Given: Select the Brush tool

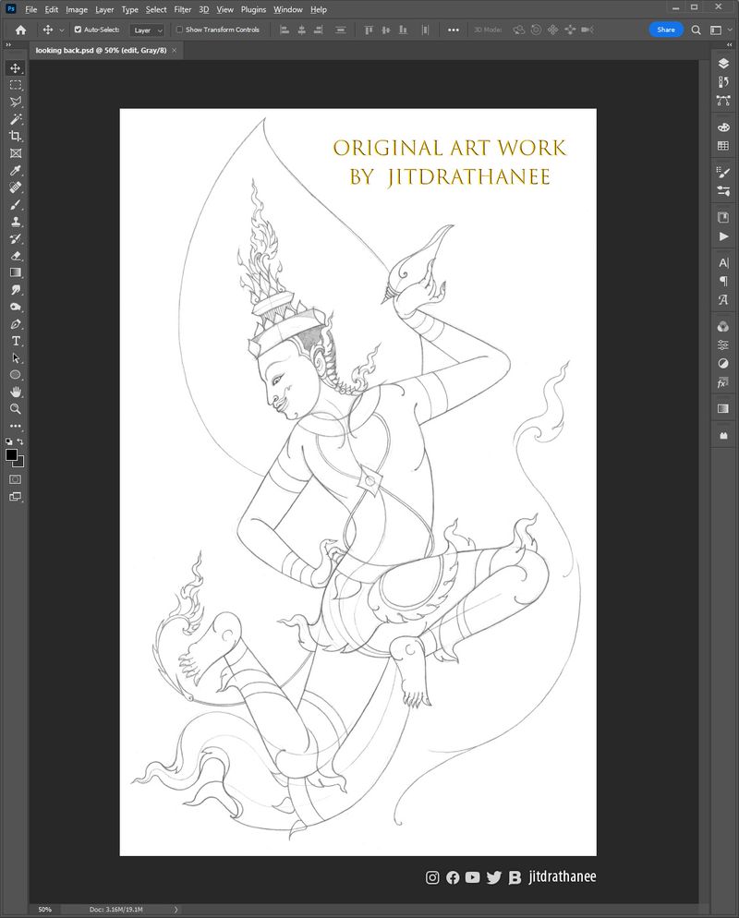Looking at the screenshot, I should [x=16, y=204].
